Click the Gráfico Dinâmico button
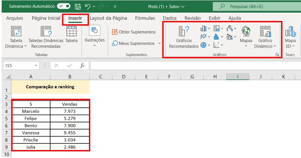The image size is (301, 158). pos(265,37)
